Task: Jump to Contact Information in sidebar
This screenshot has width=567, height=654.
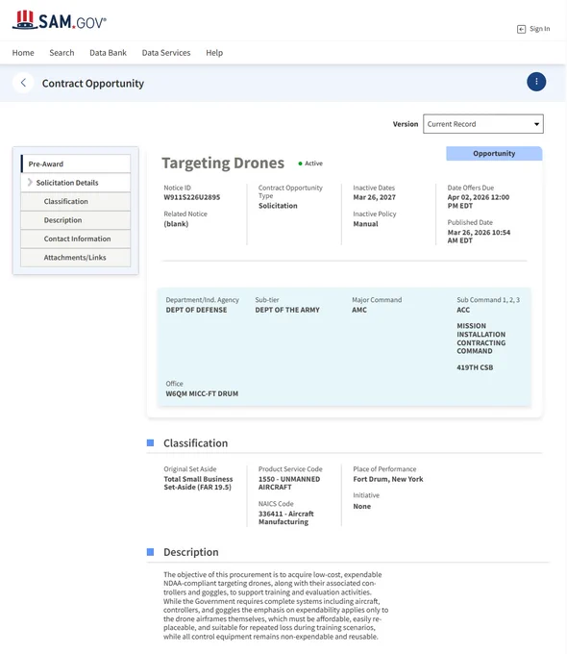Action: click(76, 239)
